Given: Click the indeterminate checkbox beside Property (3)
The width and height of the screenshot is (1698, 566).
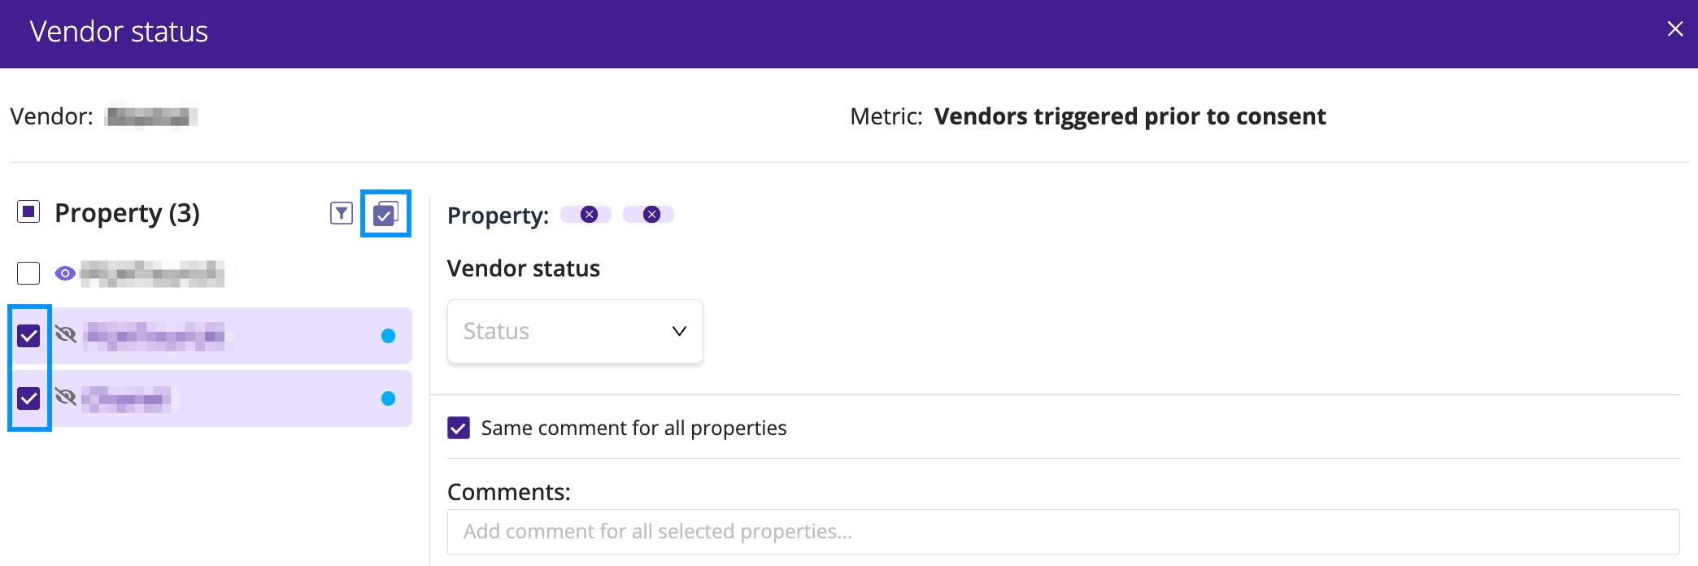Looking at the screenshot, I should [x=28, y=211].
